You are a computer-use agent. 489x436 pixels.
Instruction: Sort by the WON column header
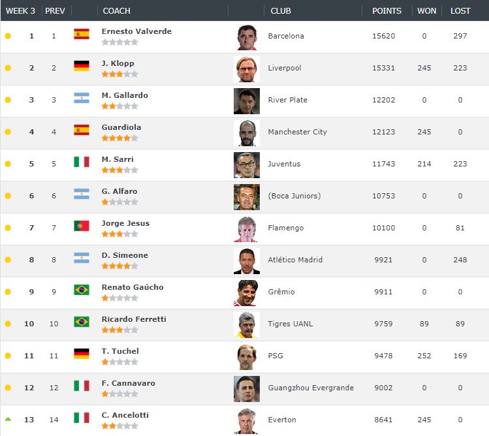coord(426,11)
